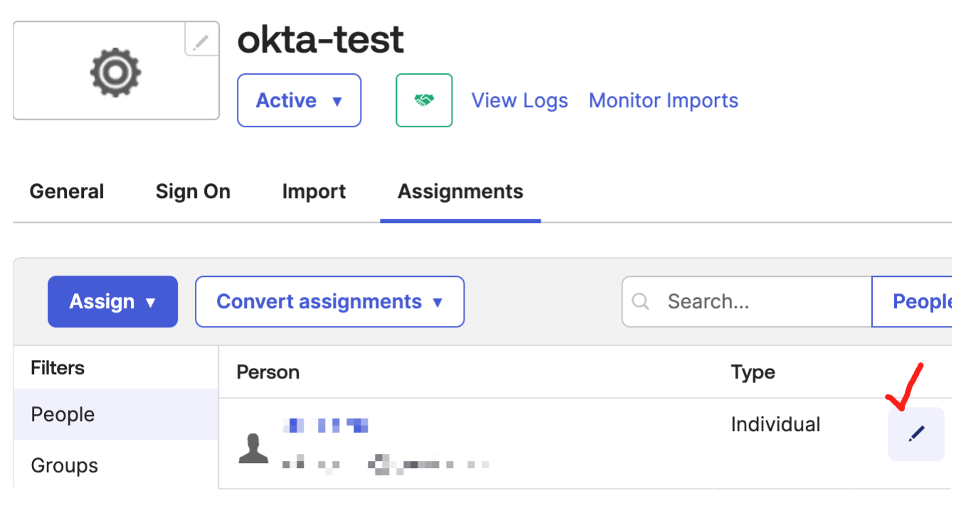Edit the Individual assignment with pencil

(916, 433)
